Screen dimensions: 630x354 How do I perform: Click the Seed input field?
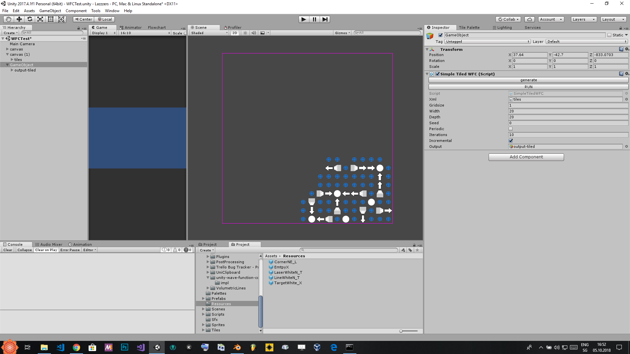[568, 123]
